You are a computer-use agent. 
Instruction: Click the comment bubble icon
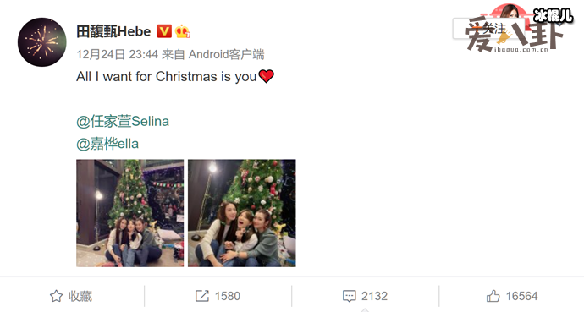click(349, 296)
